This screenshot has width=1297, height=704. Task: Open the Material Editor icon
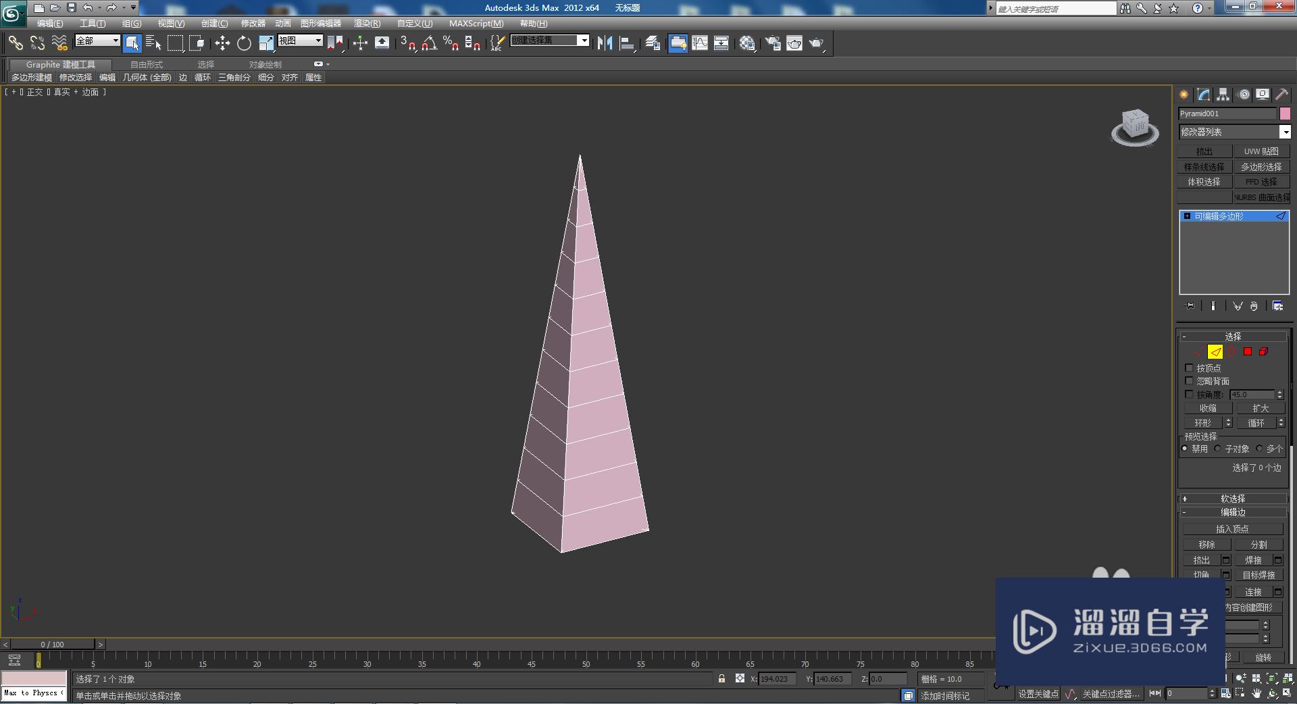(746, 43)
